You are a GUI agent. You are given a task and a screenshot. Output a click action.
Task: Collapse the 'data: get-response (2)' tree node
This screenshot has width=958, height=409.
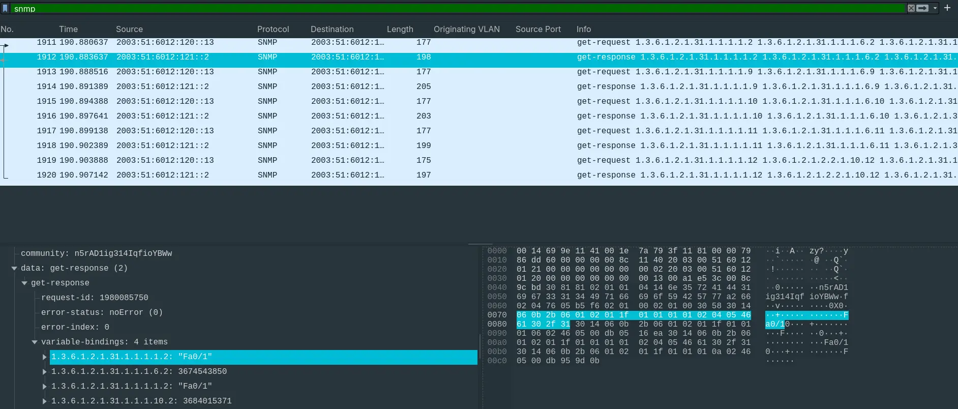14,268
